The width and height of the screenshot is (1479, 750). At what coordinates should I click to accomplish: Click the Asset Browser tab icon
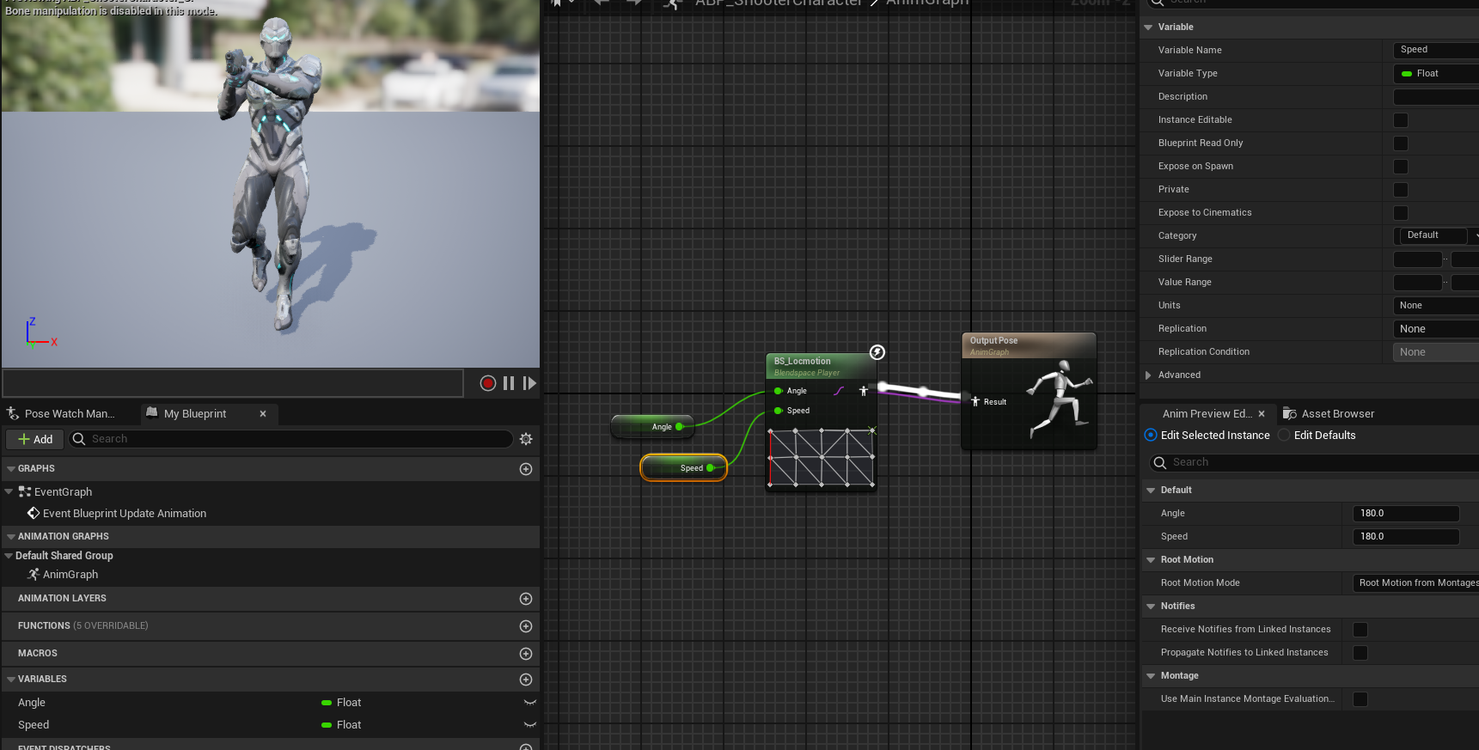click(x=1289, y=414)
